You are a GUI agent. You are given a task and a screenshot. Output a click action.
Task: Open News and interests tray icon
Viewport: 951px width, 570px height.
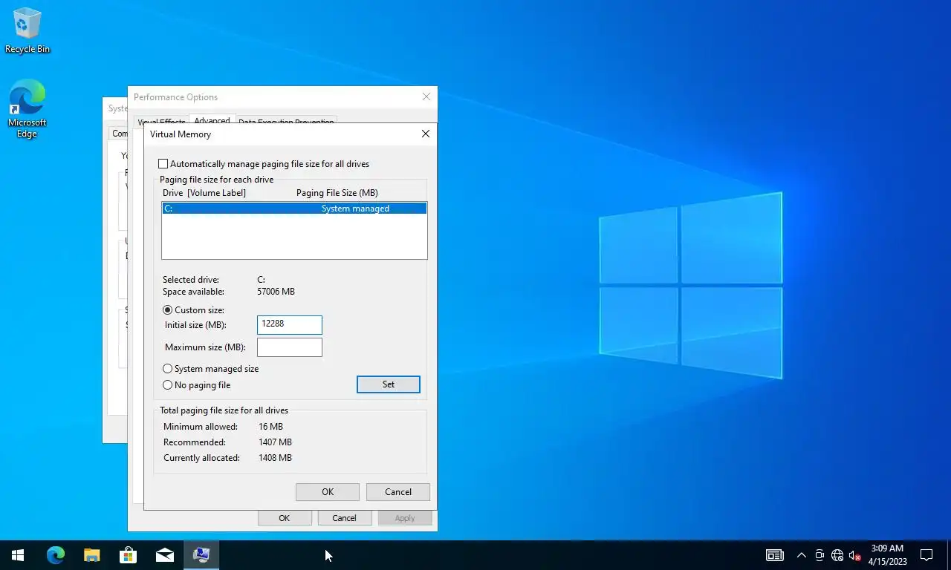click(775, 555)
